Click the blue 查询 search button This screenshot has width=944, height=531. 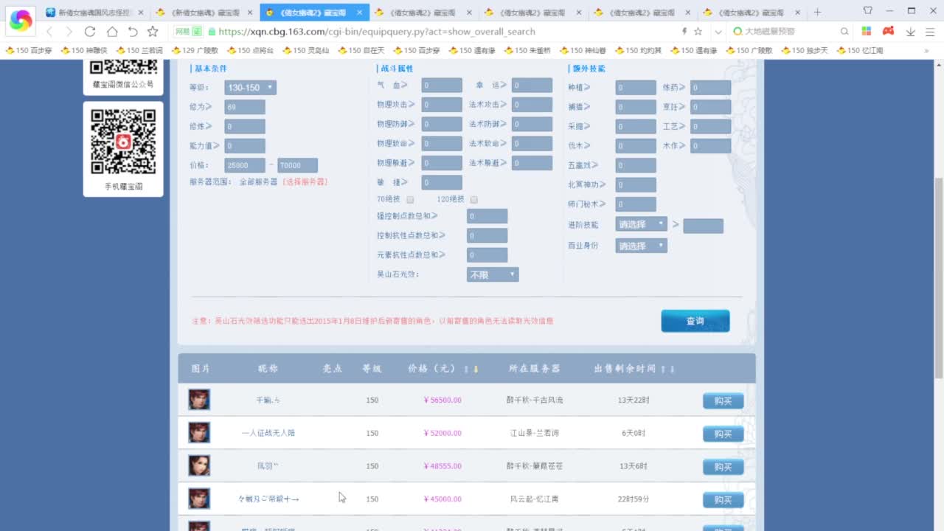[x=694, y=321]
